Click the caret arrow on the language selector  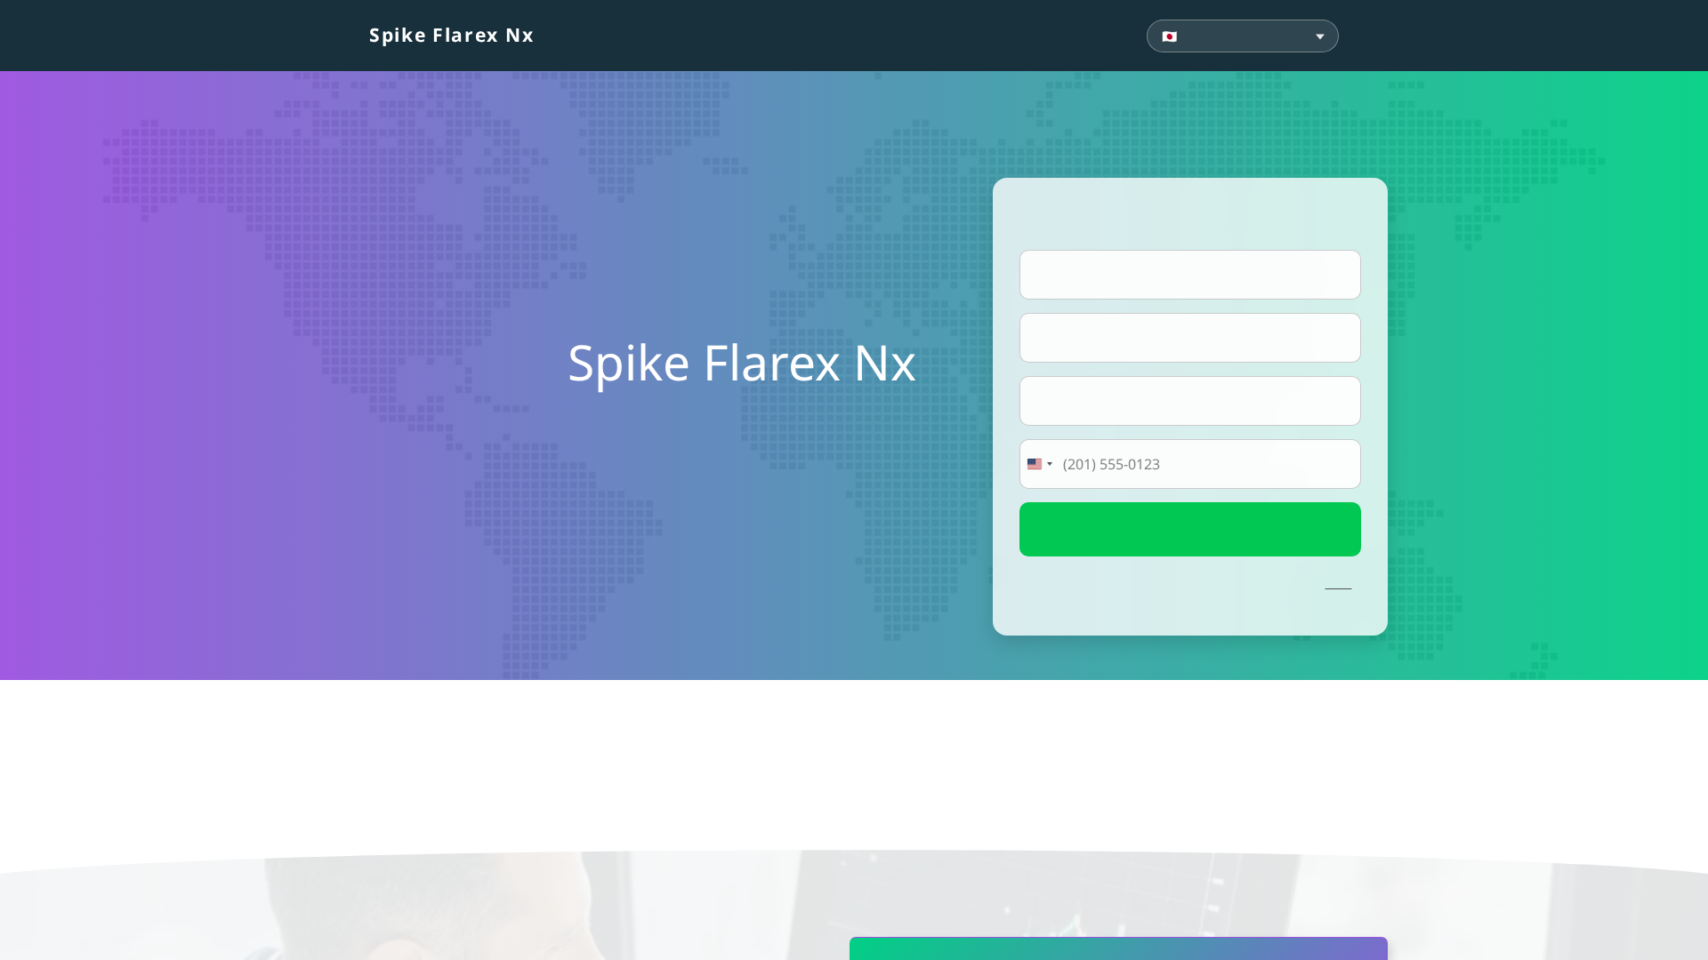click(x=1320, y=36)
